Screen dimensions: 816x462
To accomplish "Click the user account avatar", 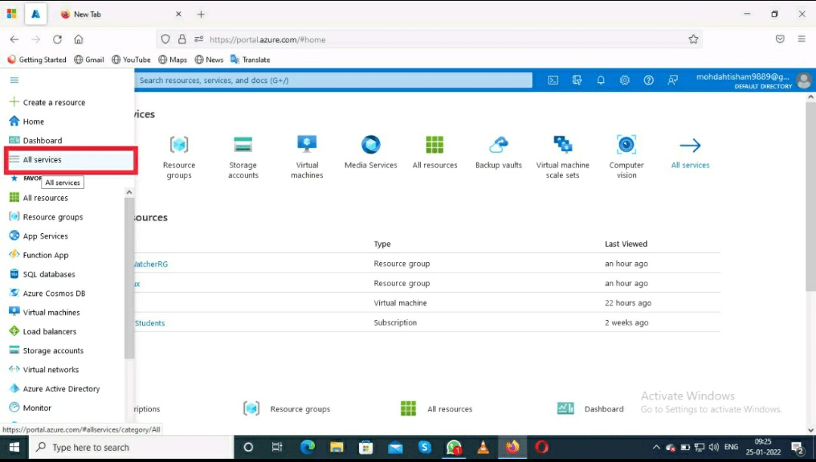I will (803, 80).
